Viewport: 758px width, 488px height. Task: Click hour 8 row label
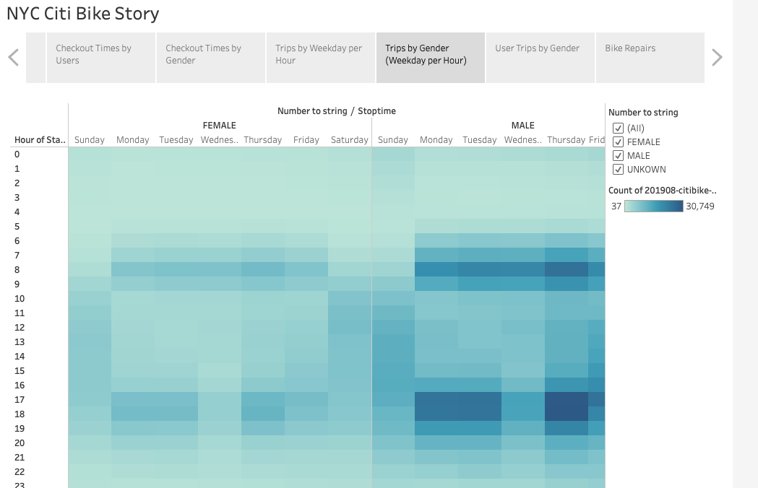pos(17,270)
